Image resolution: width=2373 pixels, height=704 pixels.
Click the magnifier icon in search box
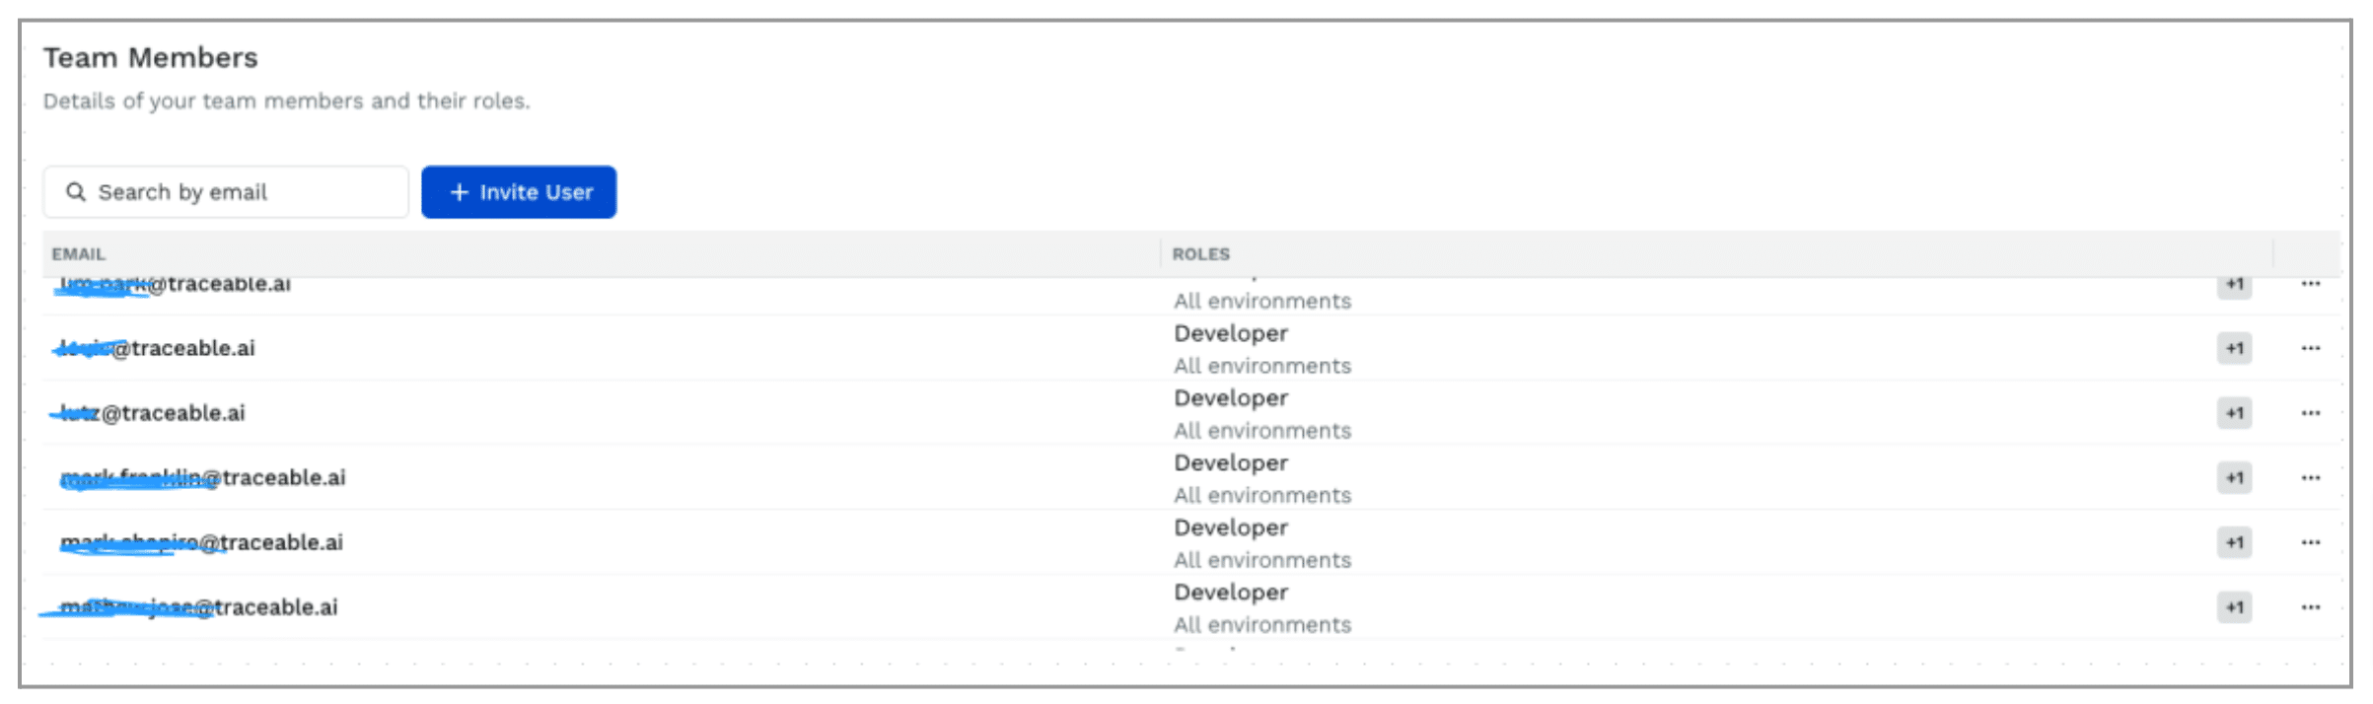point(76,192)
